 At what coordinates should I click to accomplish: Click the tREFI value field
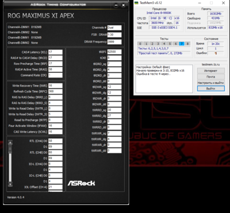(114, 52)
